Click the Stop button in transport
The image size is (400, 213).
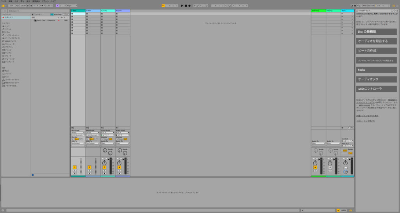coord(186,6)
